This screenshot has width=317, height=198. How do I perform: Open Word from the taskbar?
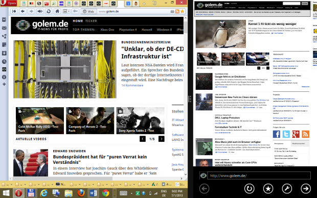click(93, 193)
